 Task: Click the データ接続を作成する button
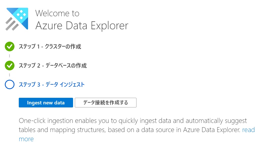(x=106, y=103)
